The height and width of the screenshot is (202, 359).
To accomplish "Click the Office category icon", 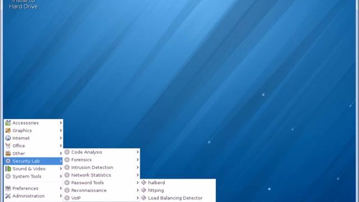I will click(x=8, y=146).
